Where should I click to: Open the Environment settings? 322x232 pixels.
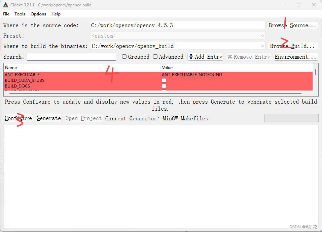tap(296, 57)
